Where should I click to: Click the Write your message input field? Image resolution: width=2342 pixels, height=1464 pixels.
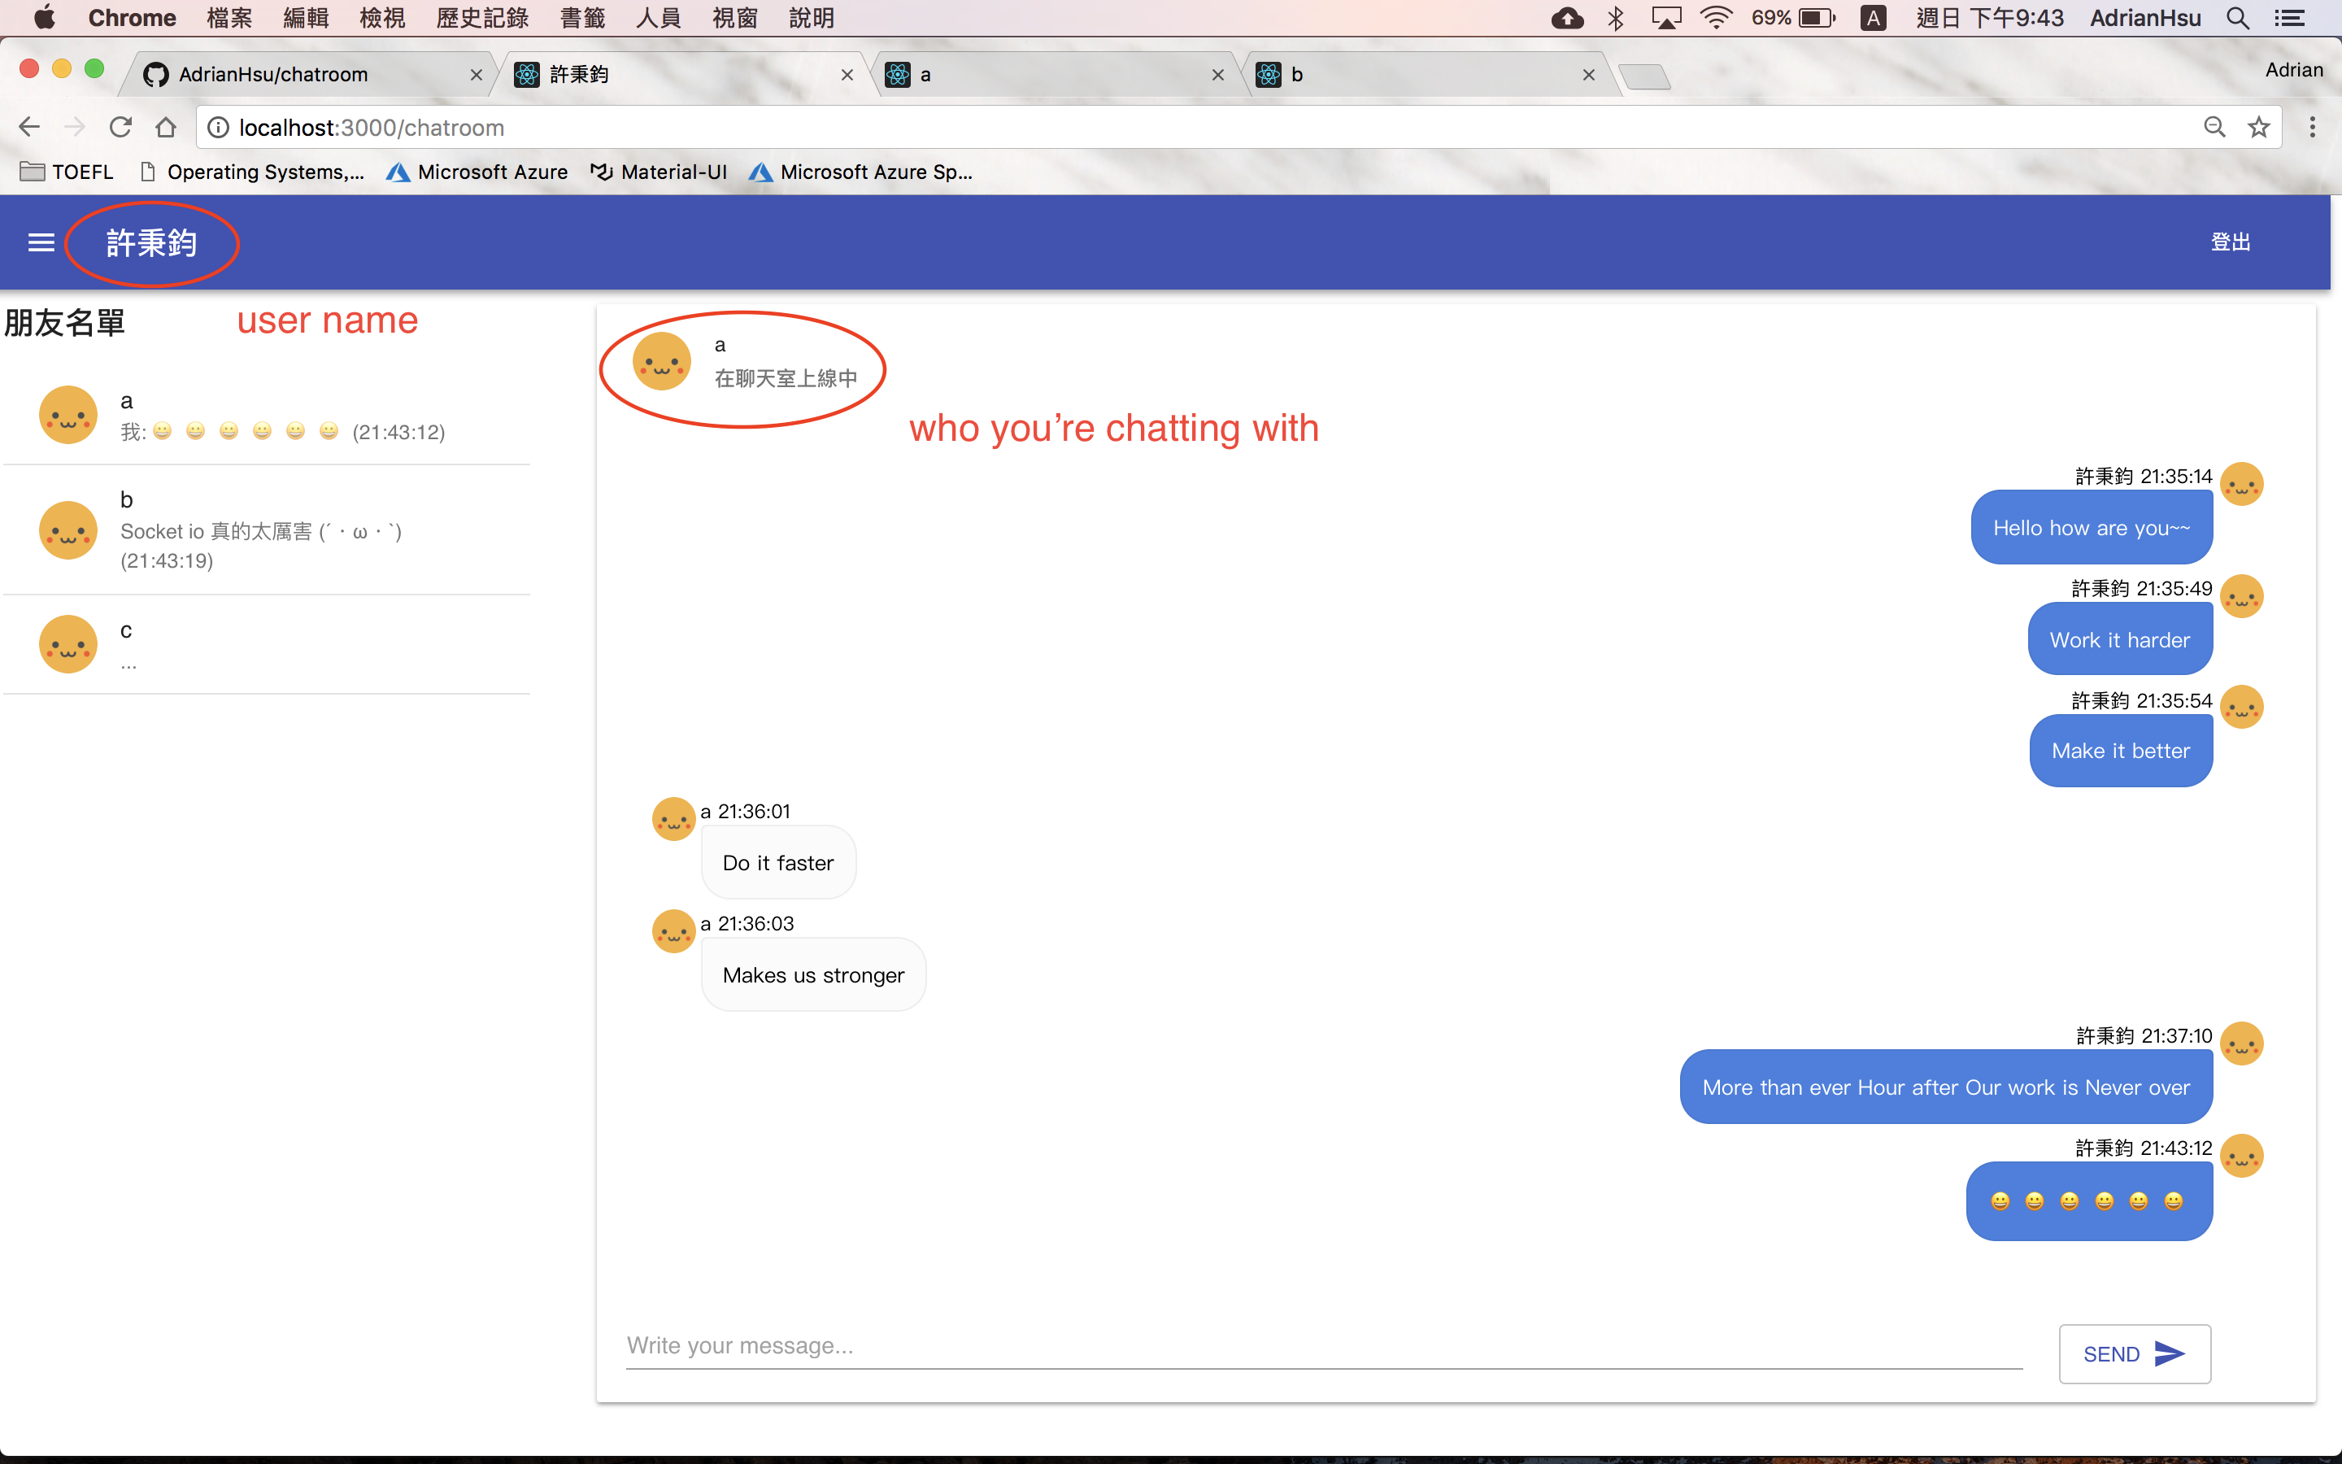(1322, 1346)
